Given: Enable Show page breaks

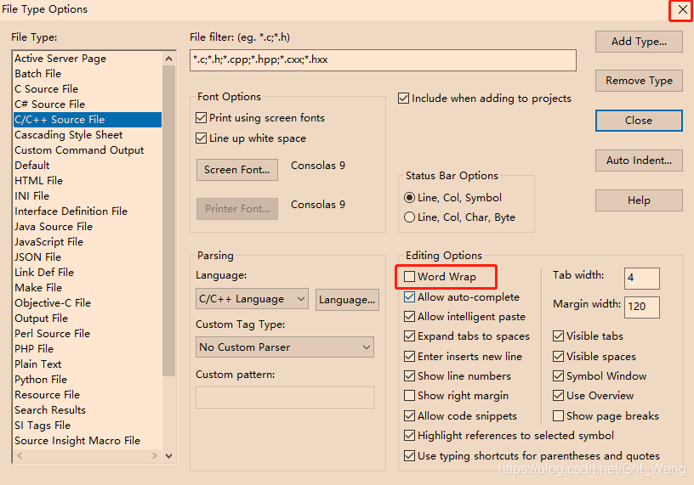Looking at the screenshot, I should point(558,415).
